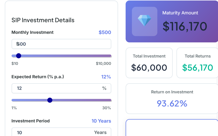This screenshot has height=136, width=218.
Task: Click the $116,170 maturity amount value
Action: click(x=185, y=26)
